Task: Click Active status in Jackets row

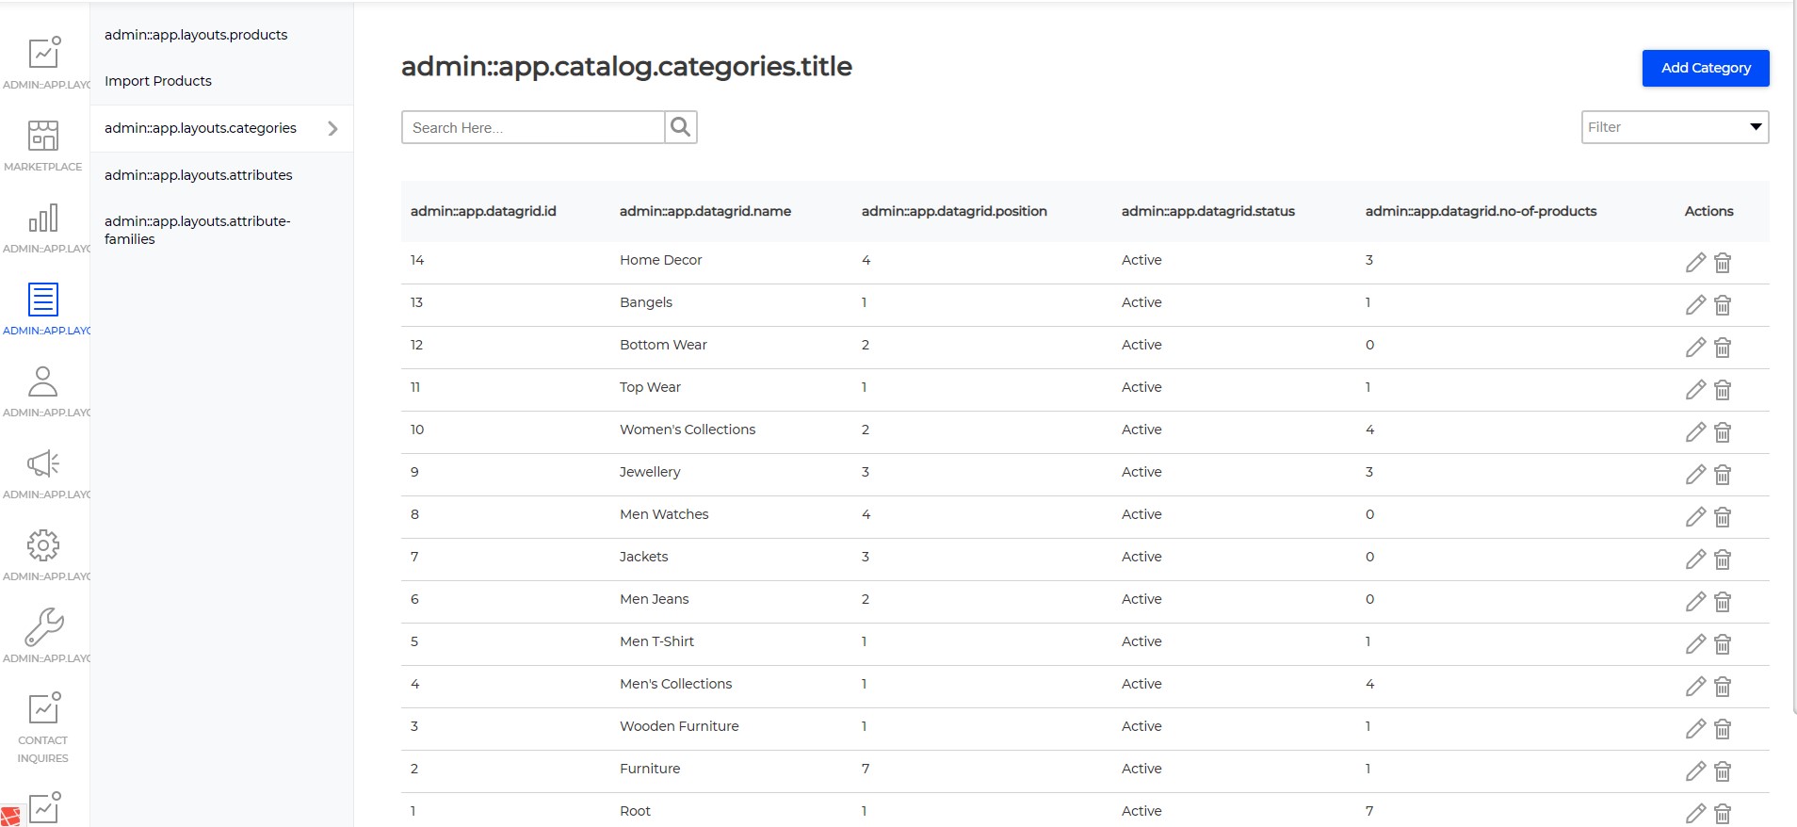Action: point(1141,557)
